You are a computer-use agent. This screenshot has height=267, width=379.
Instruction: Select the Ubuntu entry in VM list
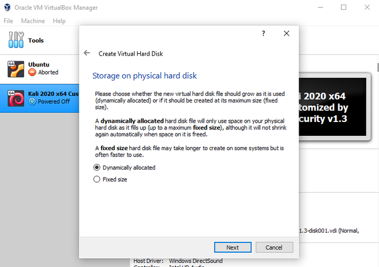[38, 64]
